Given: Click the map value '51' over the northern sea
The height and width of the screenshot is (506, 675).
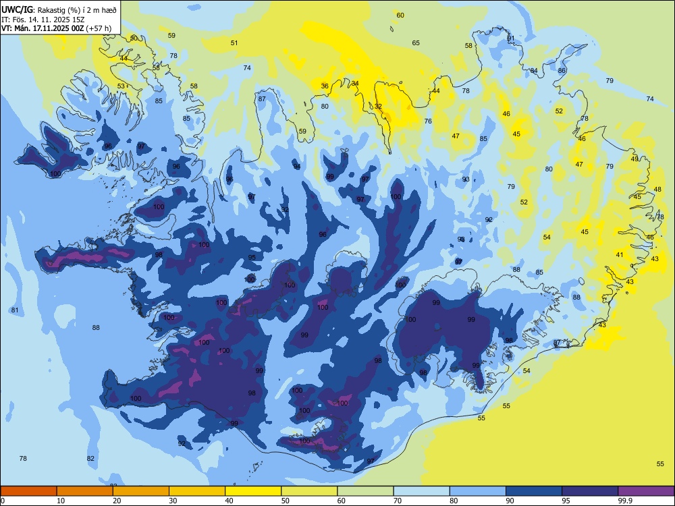Looking at the screenshot, I should click(234, 43).
